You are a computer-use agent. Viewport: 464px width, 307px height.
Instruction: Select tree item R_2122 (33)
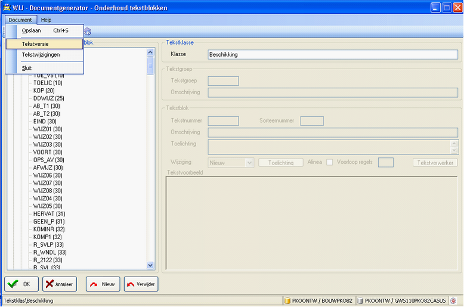pyautogui.click(x=48, y=260)
